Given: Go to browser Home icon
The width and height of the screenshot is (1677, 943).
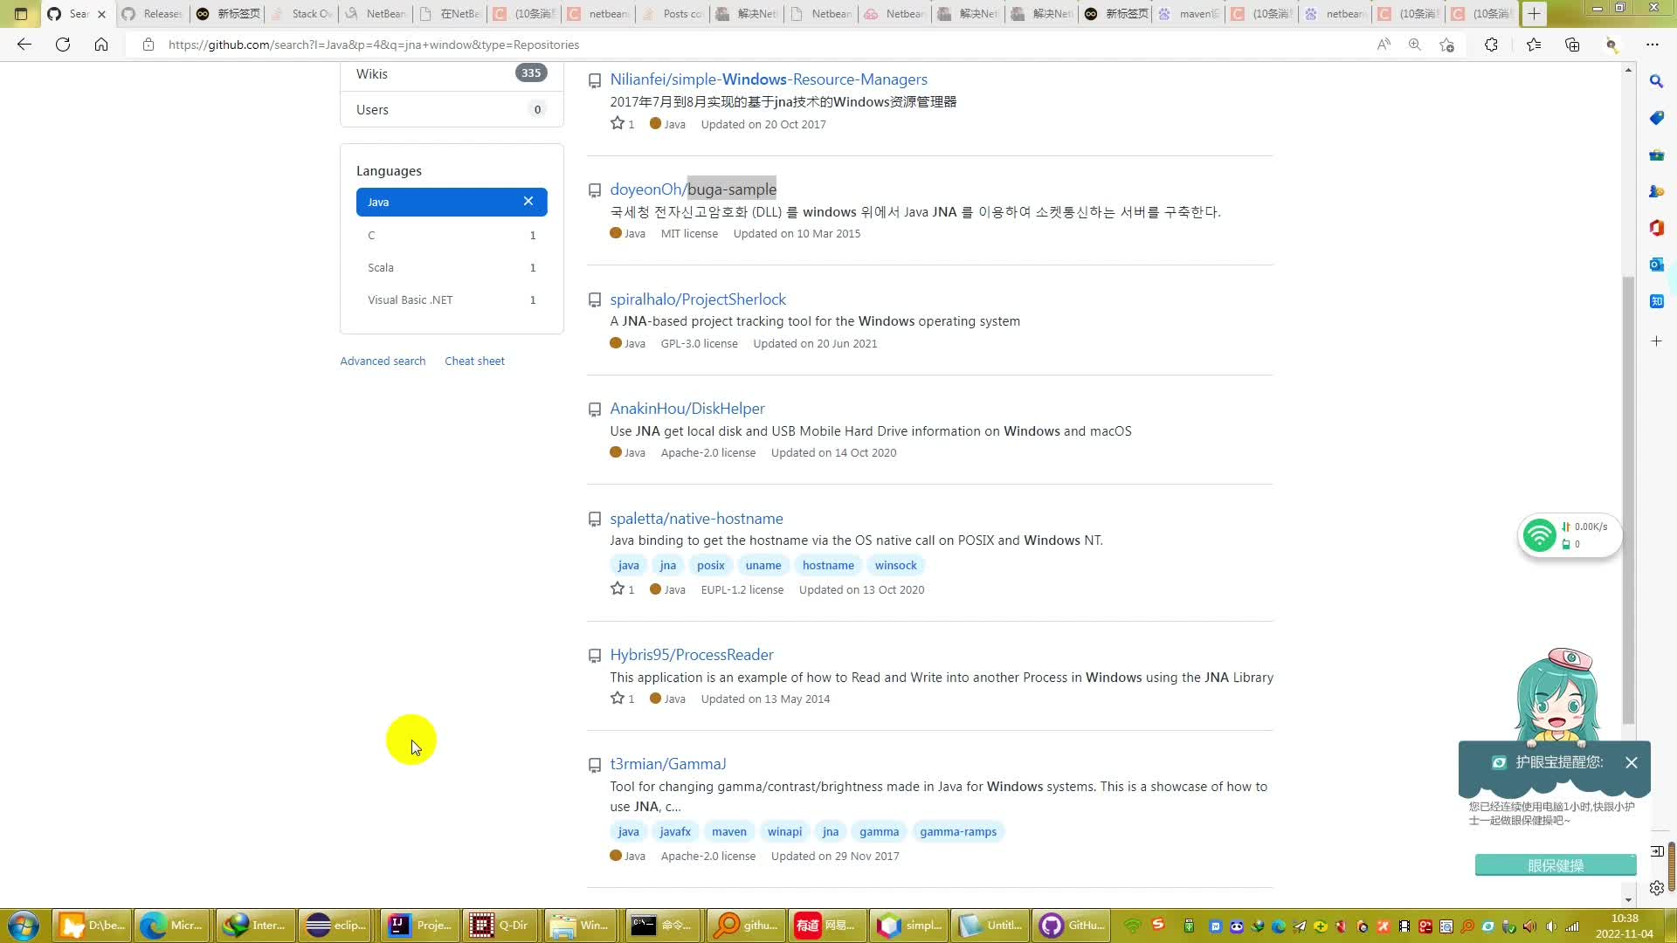Looking at the screenshot, I should 101,45.
